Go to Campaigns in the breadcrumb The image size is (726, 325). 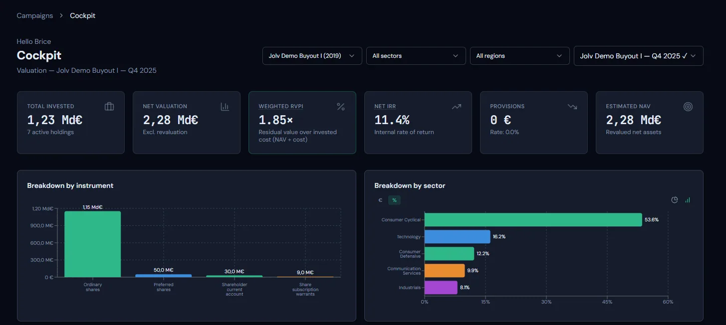[34, 15]
